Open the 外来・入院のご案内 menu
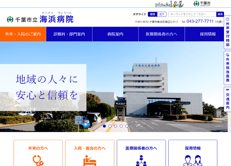Viewport: 231px width, 166px height. click(x=23, y=34)
